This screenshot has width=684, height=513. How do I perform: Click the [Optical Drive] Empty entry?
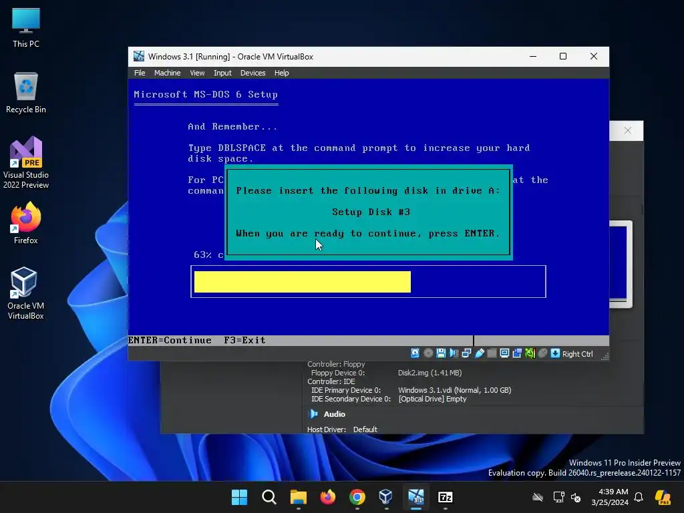pos(432,399)
